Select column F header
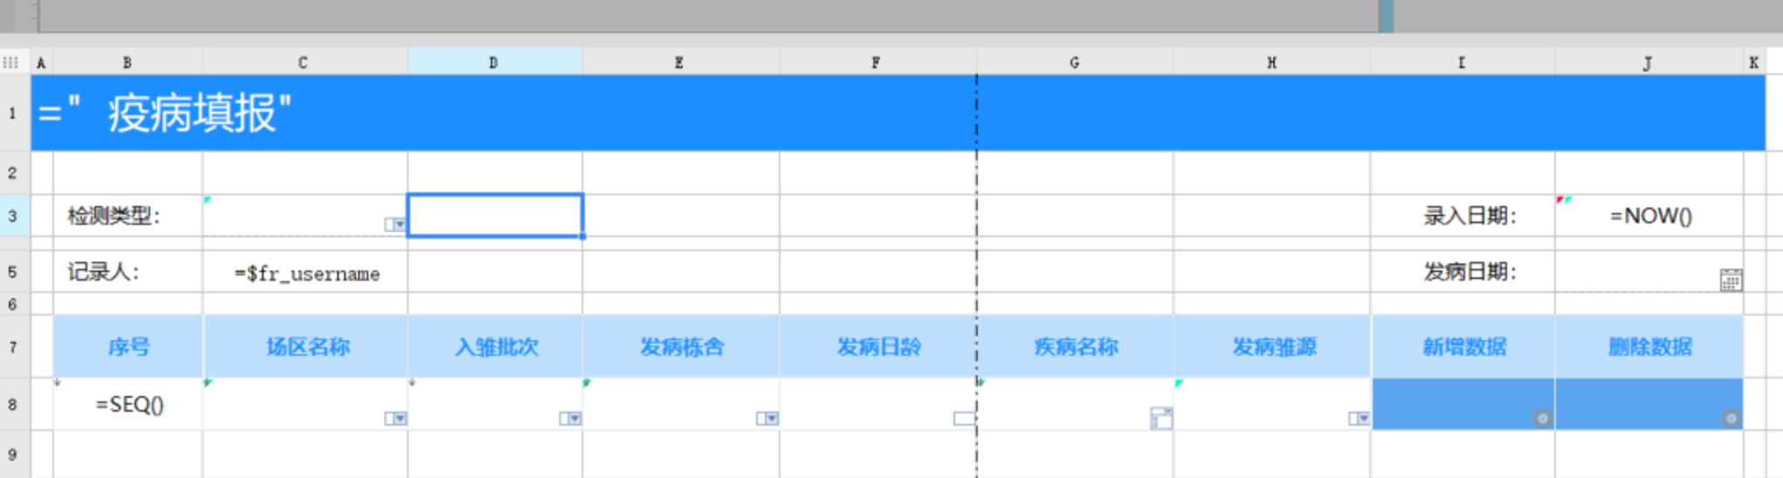Viewport: 1783px width, 478px height. tap(878, 63)
